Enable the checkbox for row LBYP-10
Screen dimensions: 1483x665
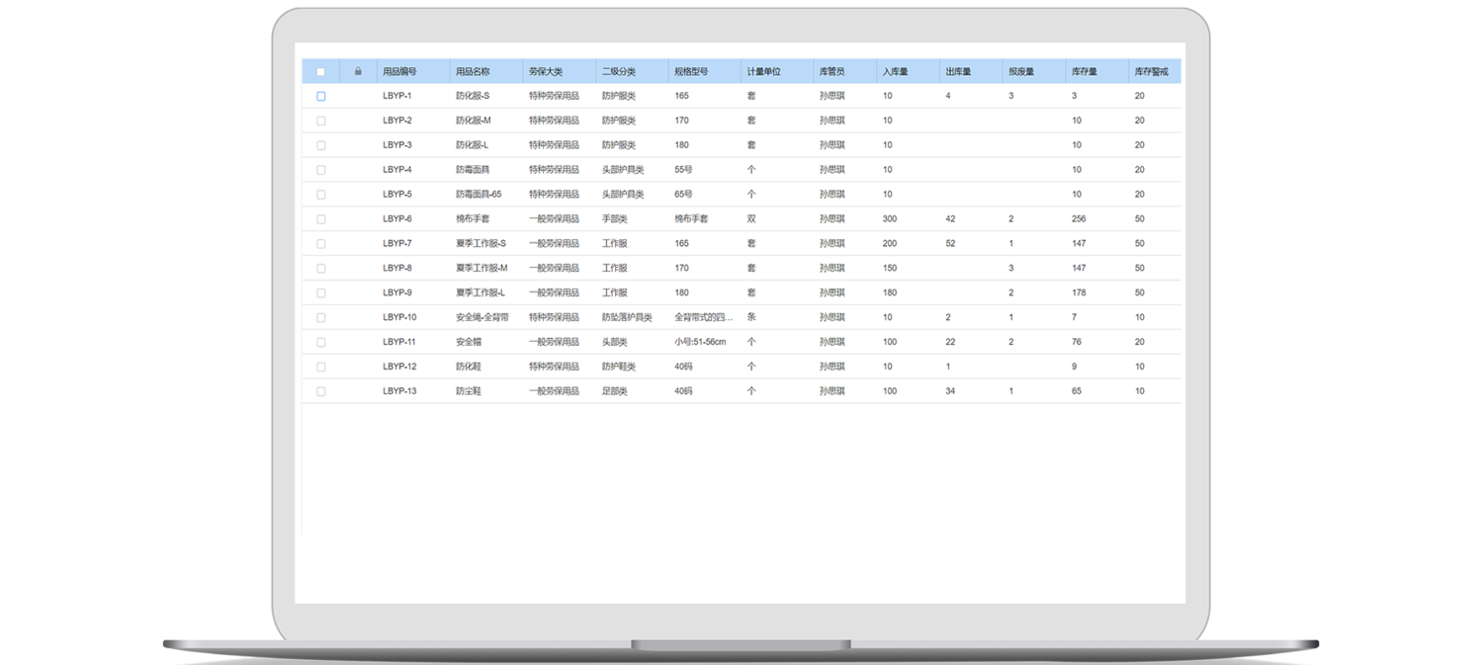click(x=320, y=318)
